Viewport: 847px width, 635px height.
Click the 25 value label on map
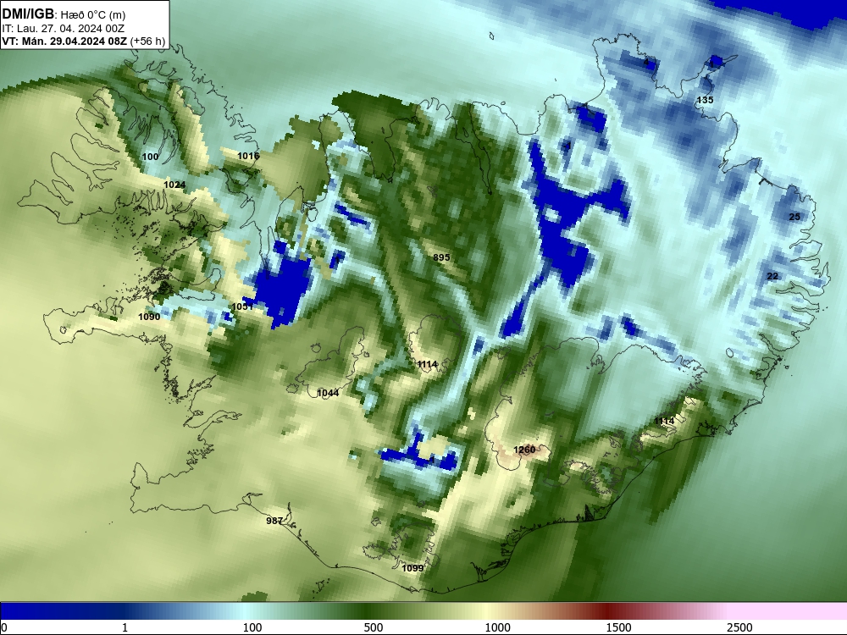[x=794, y=217]
